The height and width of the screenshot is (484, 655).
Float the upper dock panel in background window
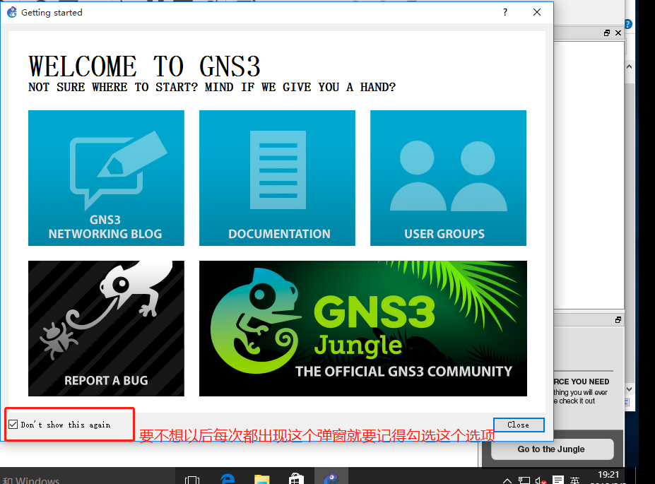607,33
